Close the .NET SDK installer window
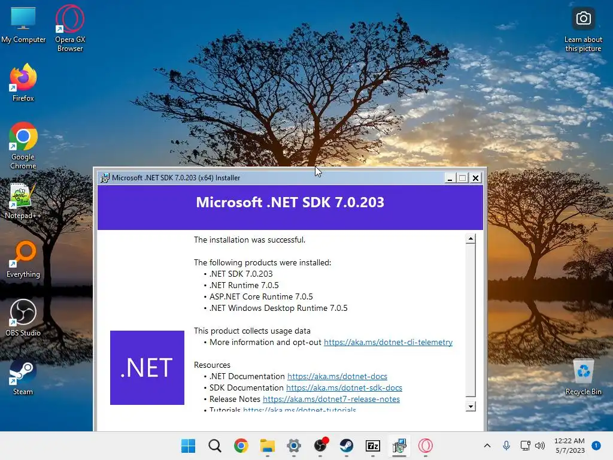This screenshot has height=460, width=613. coord(475,178)
